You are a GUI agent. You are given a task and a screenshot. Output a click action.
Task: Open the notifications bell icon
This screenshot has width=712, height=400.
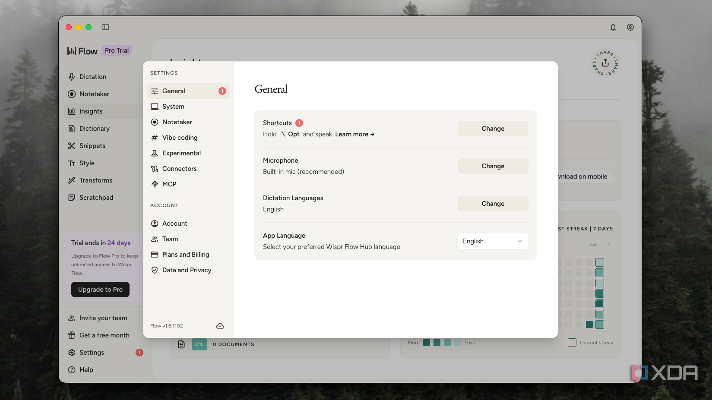click(613, 27)
